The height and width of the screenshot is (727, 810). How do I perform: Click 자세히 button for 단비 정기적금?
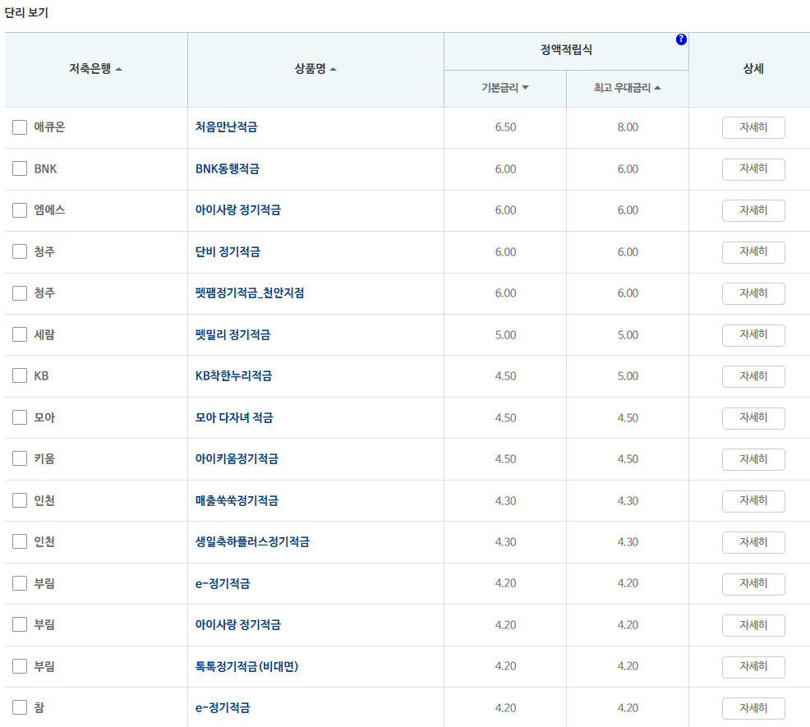click(753, 252)
